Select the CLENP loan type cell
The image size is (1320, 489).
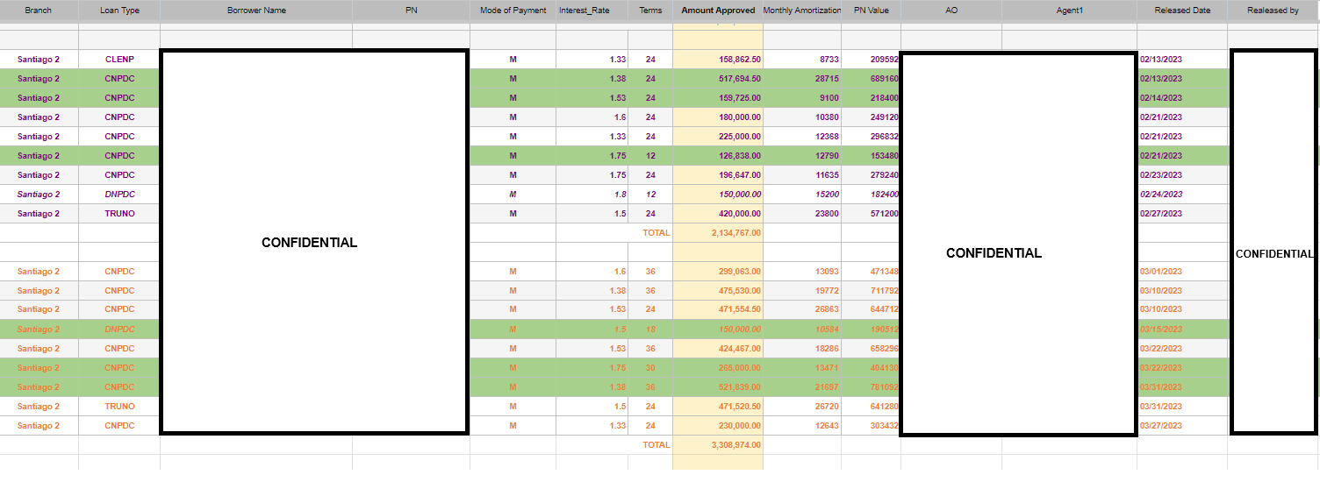coord(119,60)
